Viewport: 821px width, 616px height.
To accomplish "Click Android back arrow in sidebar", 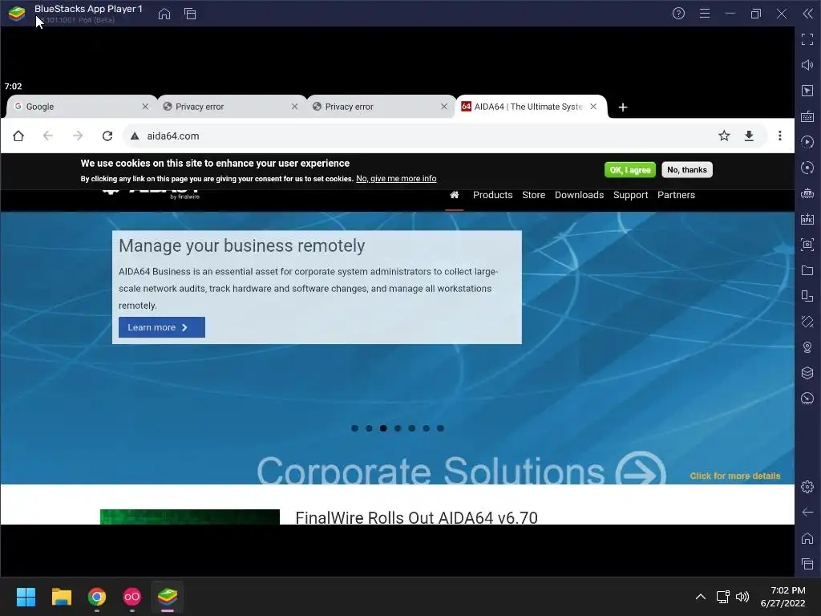I will [807, 513].
